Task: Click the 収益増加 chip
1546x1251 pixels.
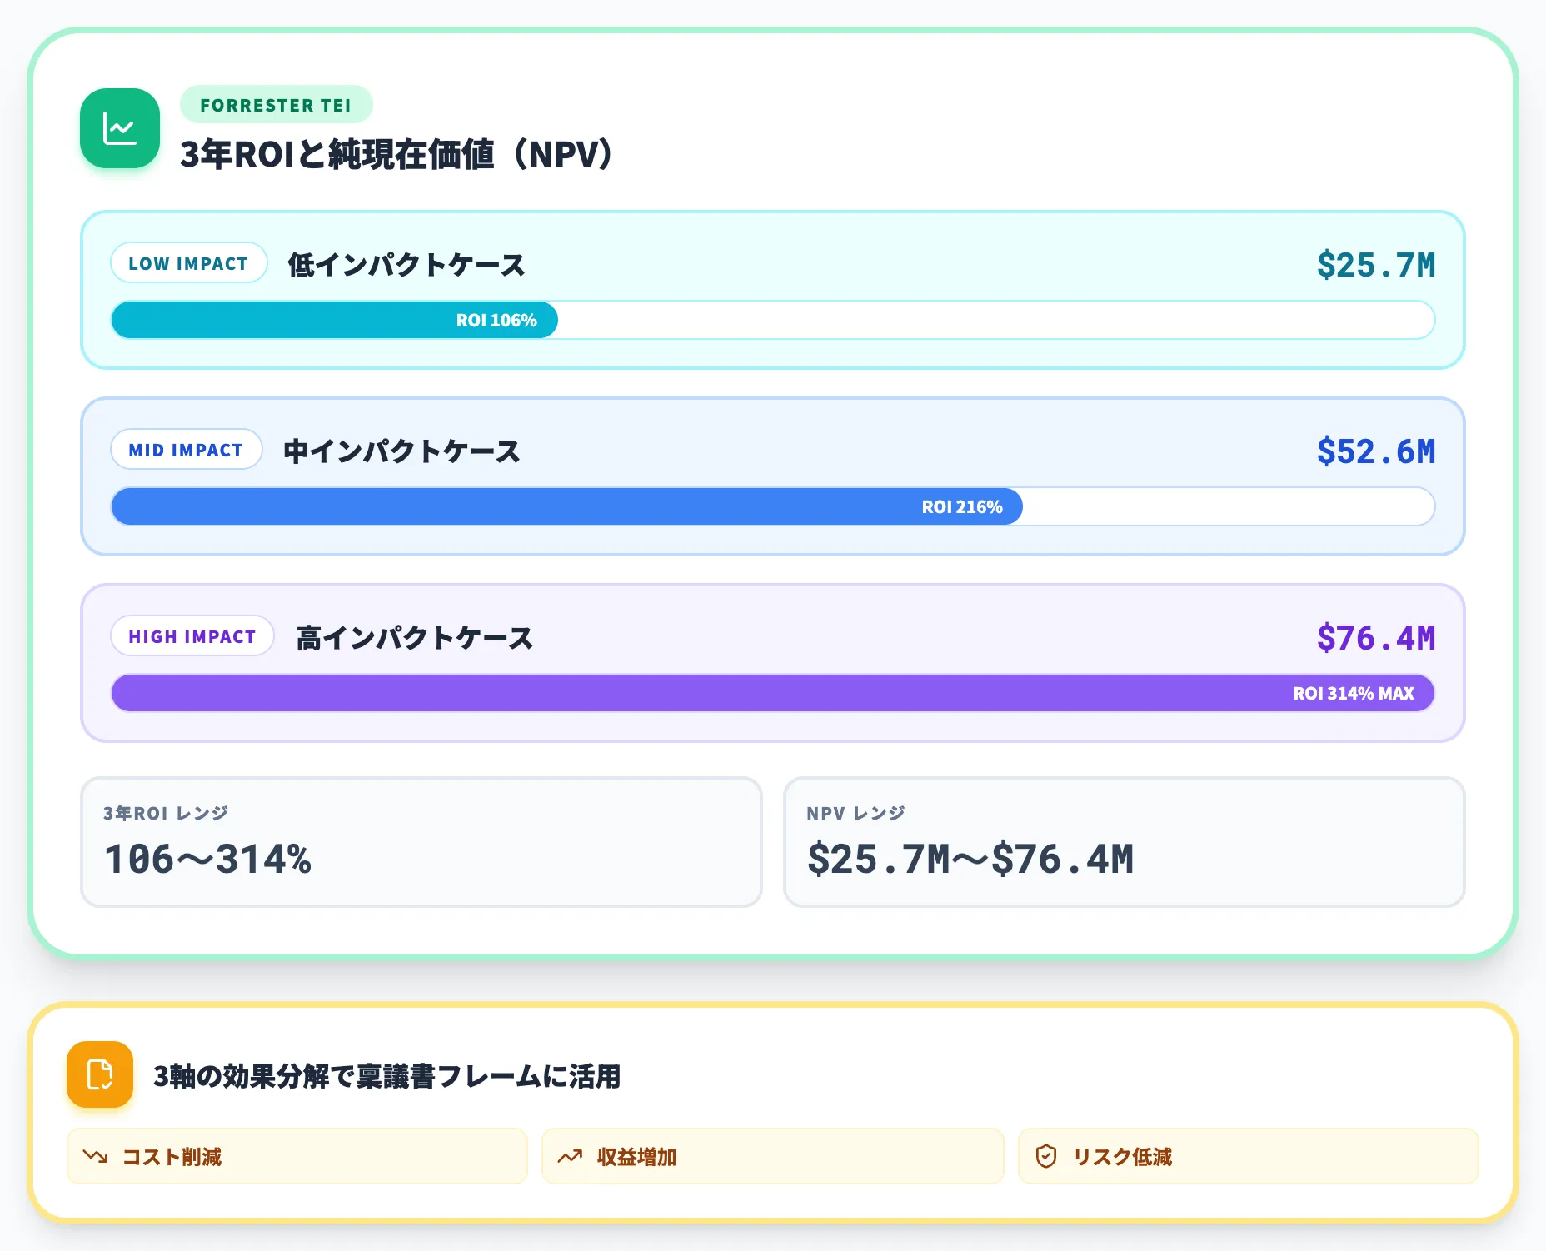Action: pos(773,1156)
